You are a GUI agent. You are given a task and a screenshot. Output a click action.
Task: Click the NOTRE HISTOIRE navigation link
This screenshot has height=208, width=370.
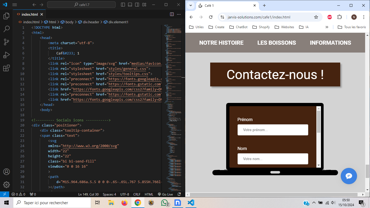(221, 43)
